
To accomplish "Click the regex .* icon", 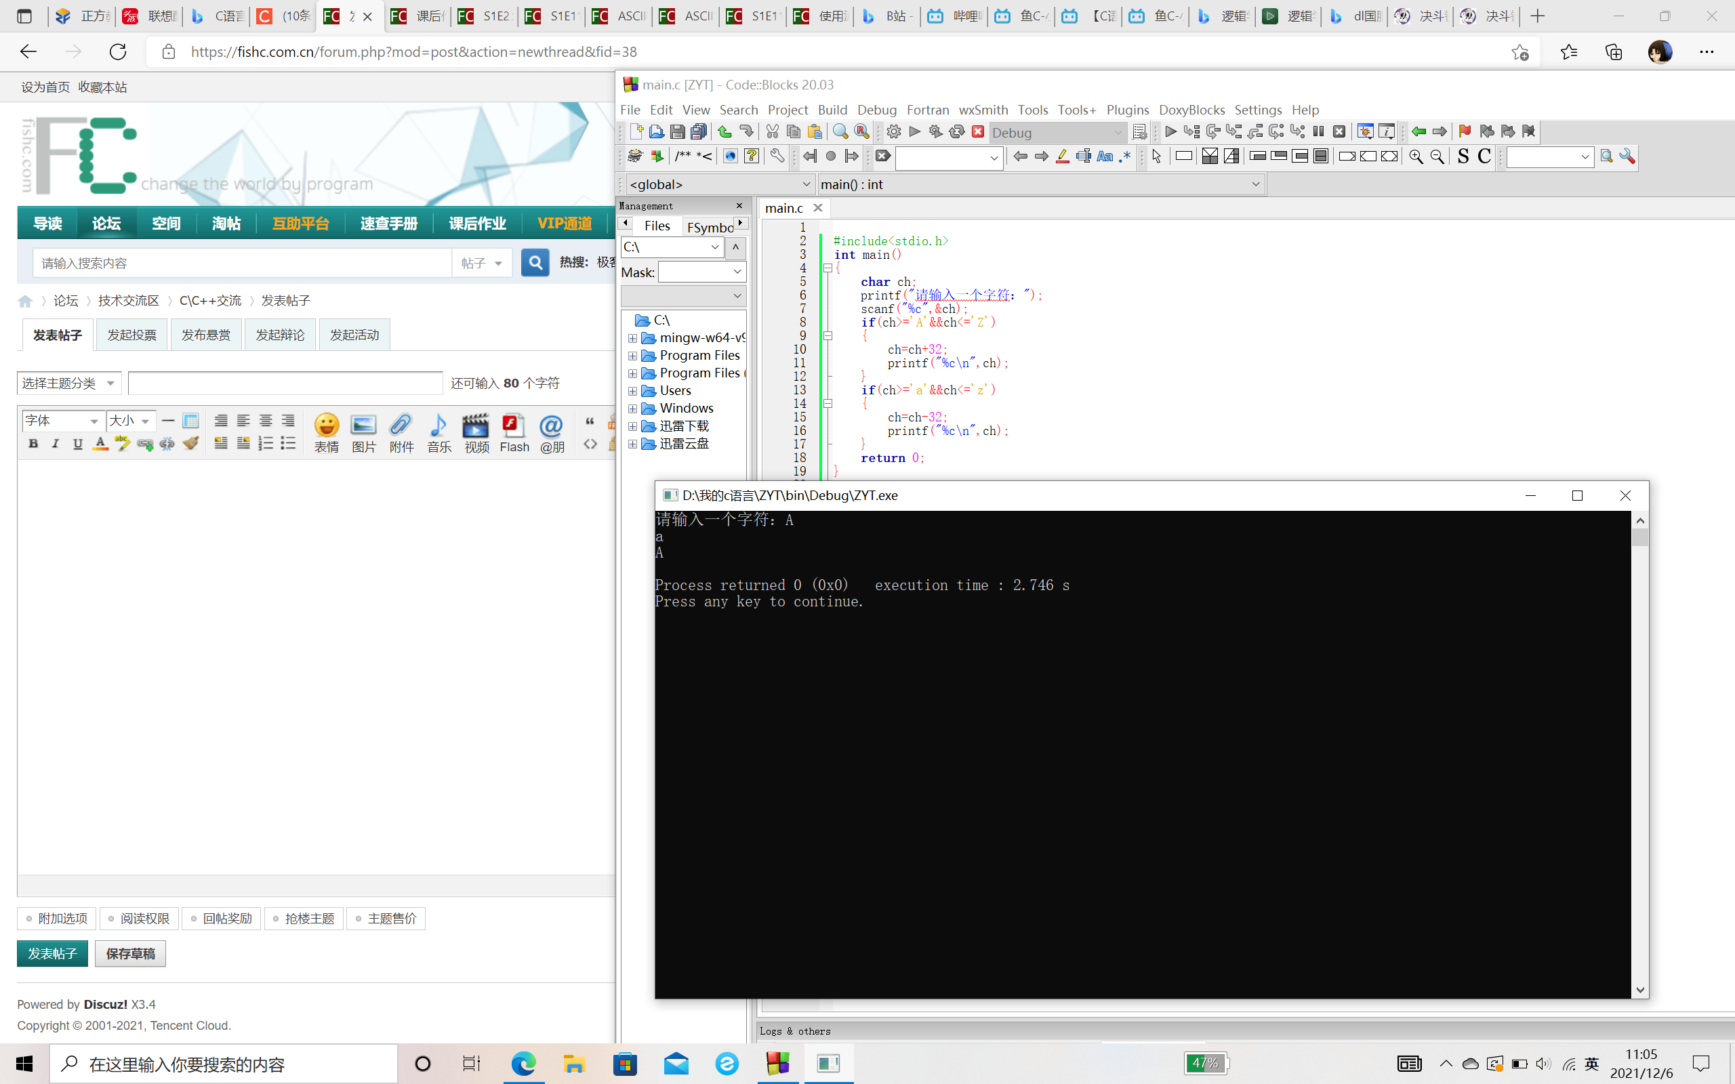I will point(1125,157).
